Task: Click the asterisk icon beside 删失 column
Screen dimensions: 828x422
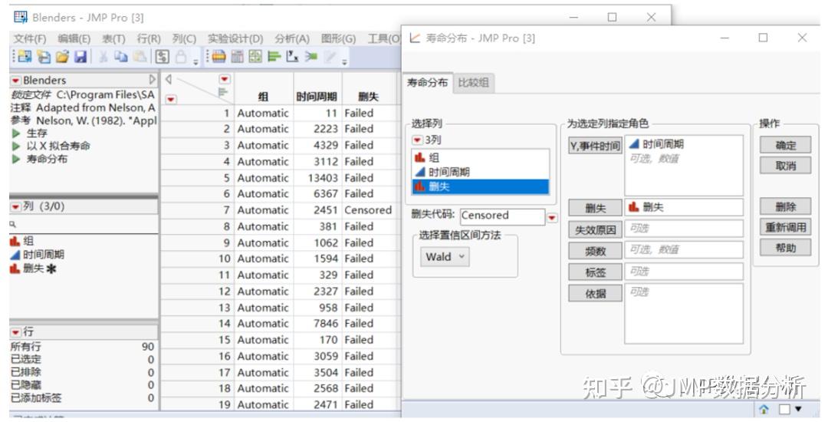Action: (51, 269)
